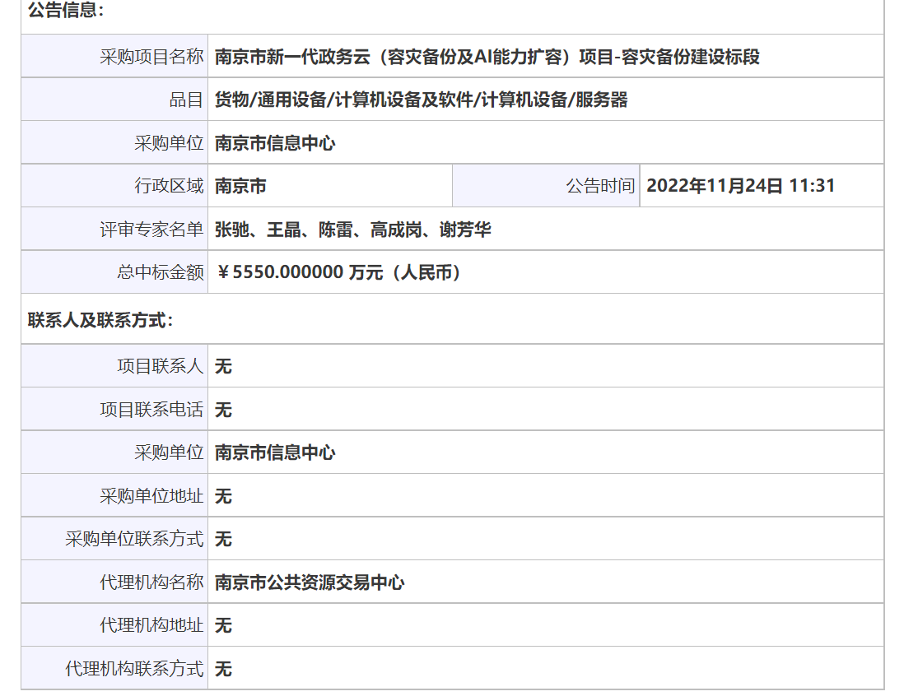The image size is (904, 696).
Task: Click the 评审专家名单 label cell
Action: click(x=114, y=229)
